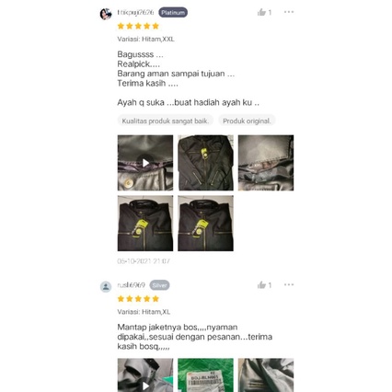Click the five-star rating of first review
392x392 pixels.
138,26
